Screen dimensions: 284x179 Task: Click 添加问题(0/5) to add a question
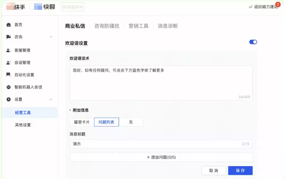[161, 157]
